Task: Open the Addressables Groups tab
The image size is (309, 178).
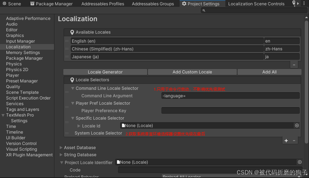Action: 153,4
